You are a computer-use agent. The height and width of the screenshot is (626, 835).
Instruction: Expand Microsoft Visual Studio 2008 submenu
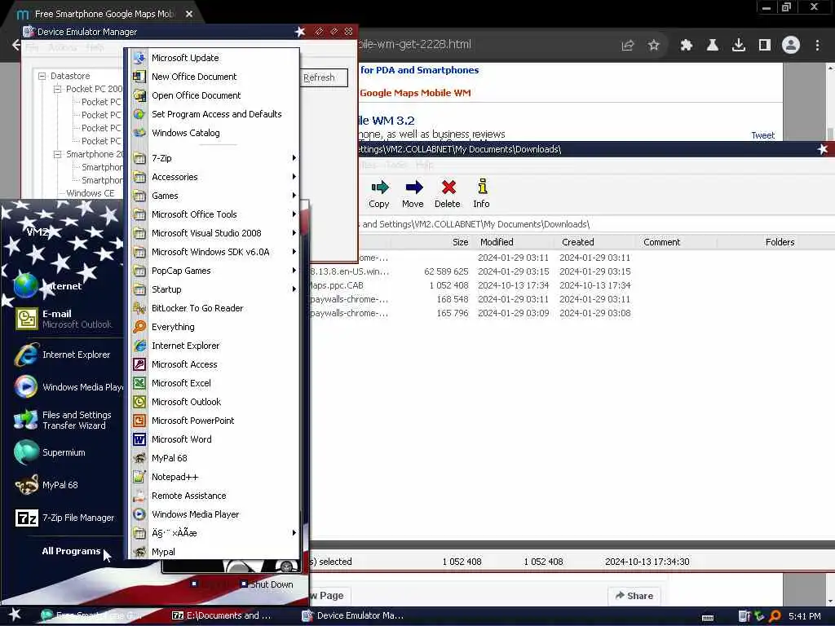214,233
